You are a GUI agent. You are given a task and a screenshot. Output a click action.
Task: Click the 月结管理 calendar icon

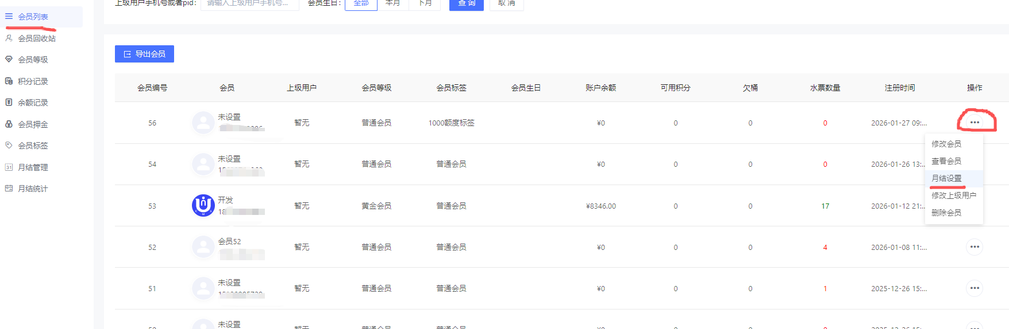pos(9,167)
